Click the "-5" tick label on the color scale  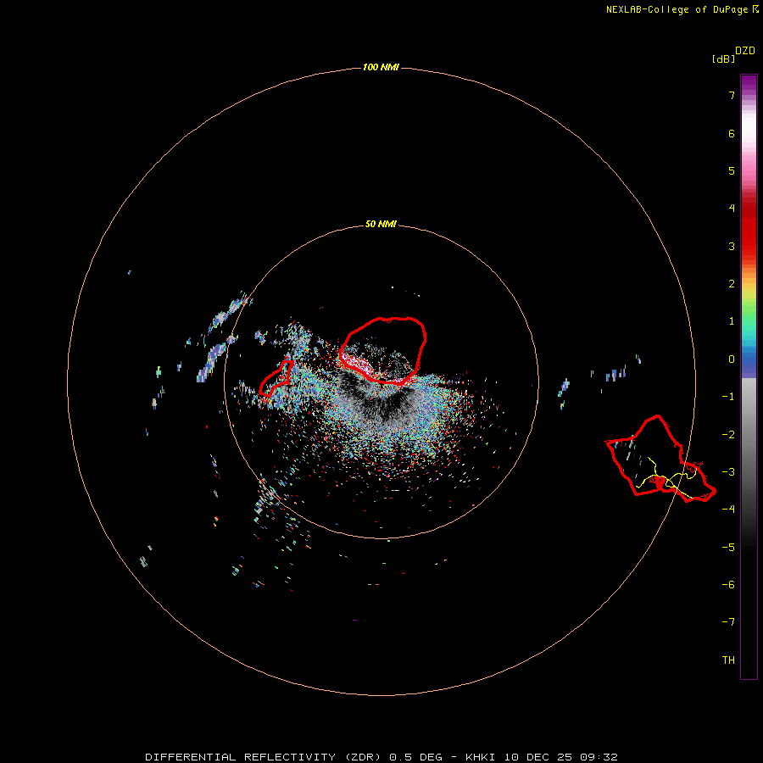click(728, 548)
